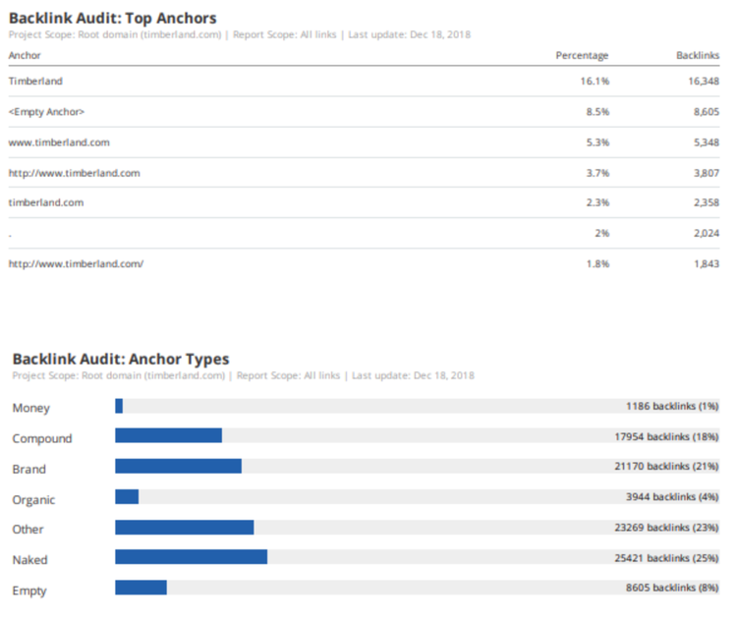Click the 'Compound' anchor type label
Image resolution: width=737 pixels, height=623 pixels.
pyautogui.click(x=42, y=438)
